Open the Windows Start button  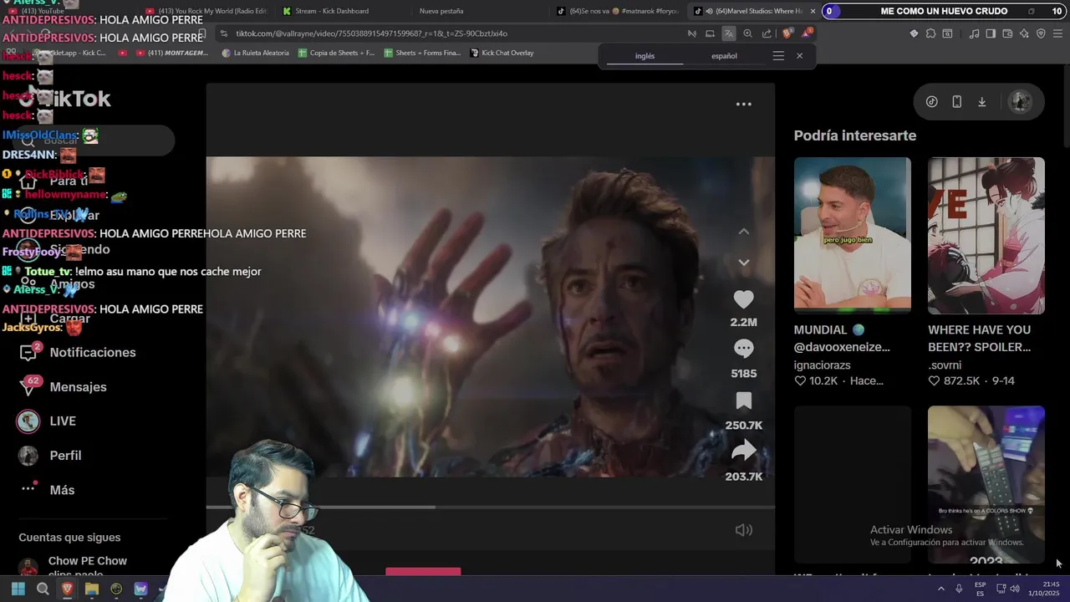[18, 589]
